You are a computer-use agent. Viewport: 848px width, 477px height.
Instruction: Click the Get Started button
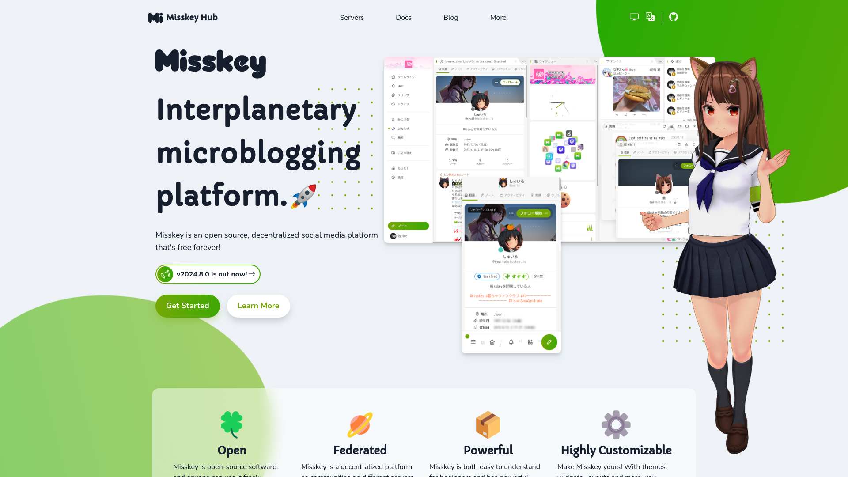point(188,306)
